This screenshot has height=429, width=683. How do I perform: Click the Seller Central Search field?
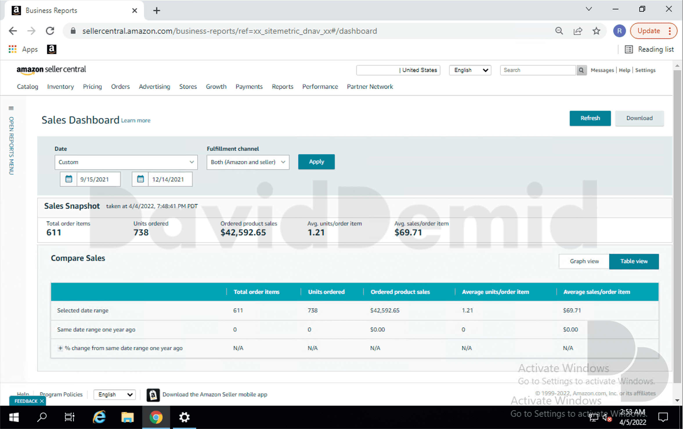pyautogui.click(x=538, y=70)
